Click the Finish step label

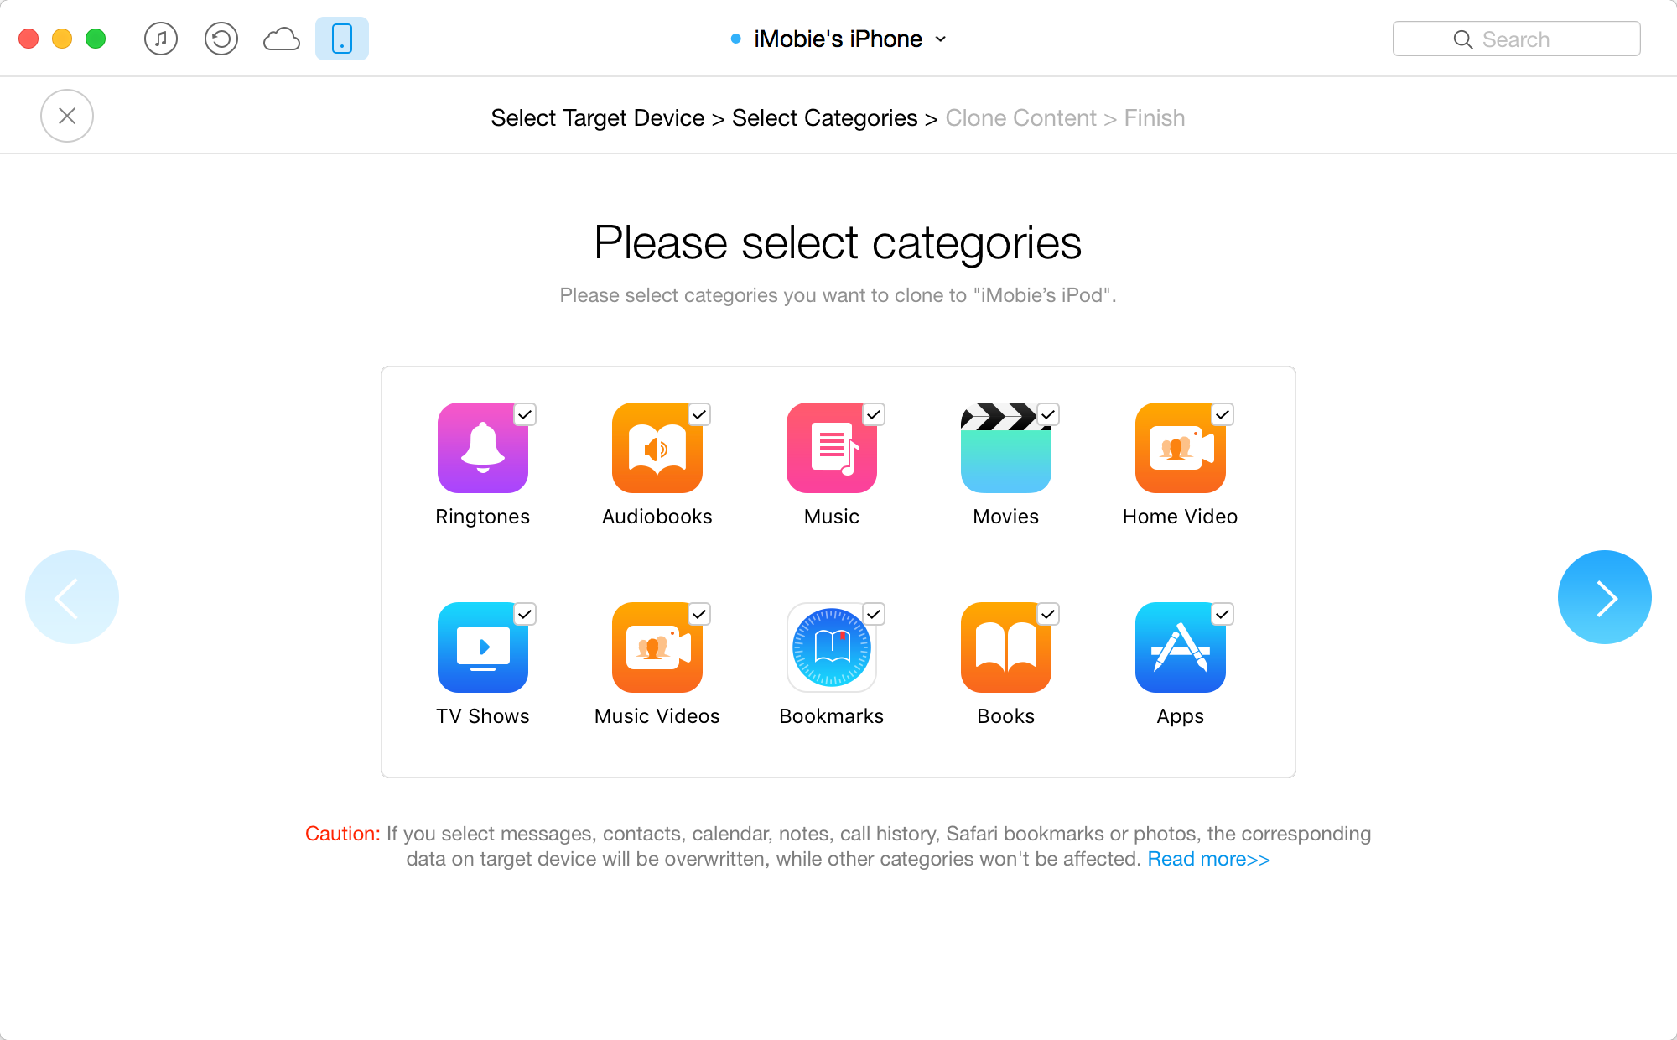[x=1154, y=117]
